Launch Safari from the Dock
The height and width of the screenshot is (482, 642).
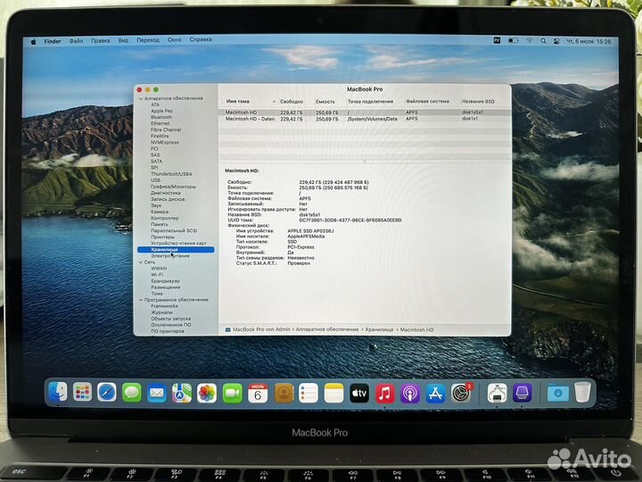tap(107, 393)
